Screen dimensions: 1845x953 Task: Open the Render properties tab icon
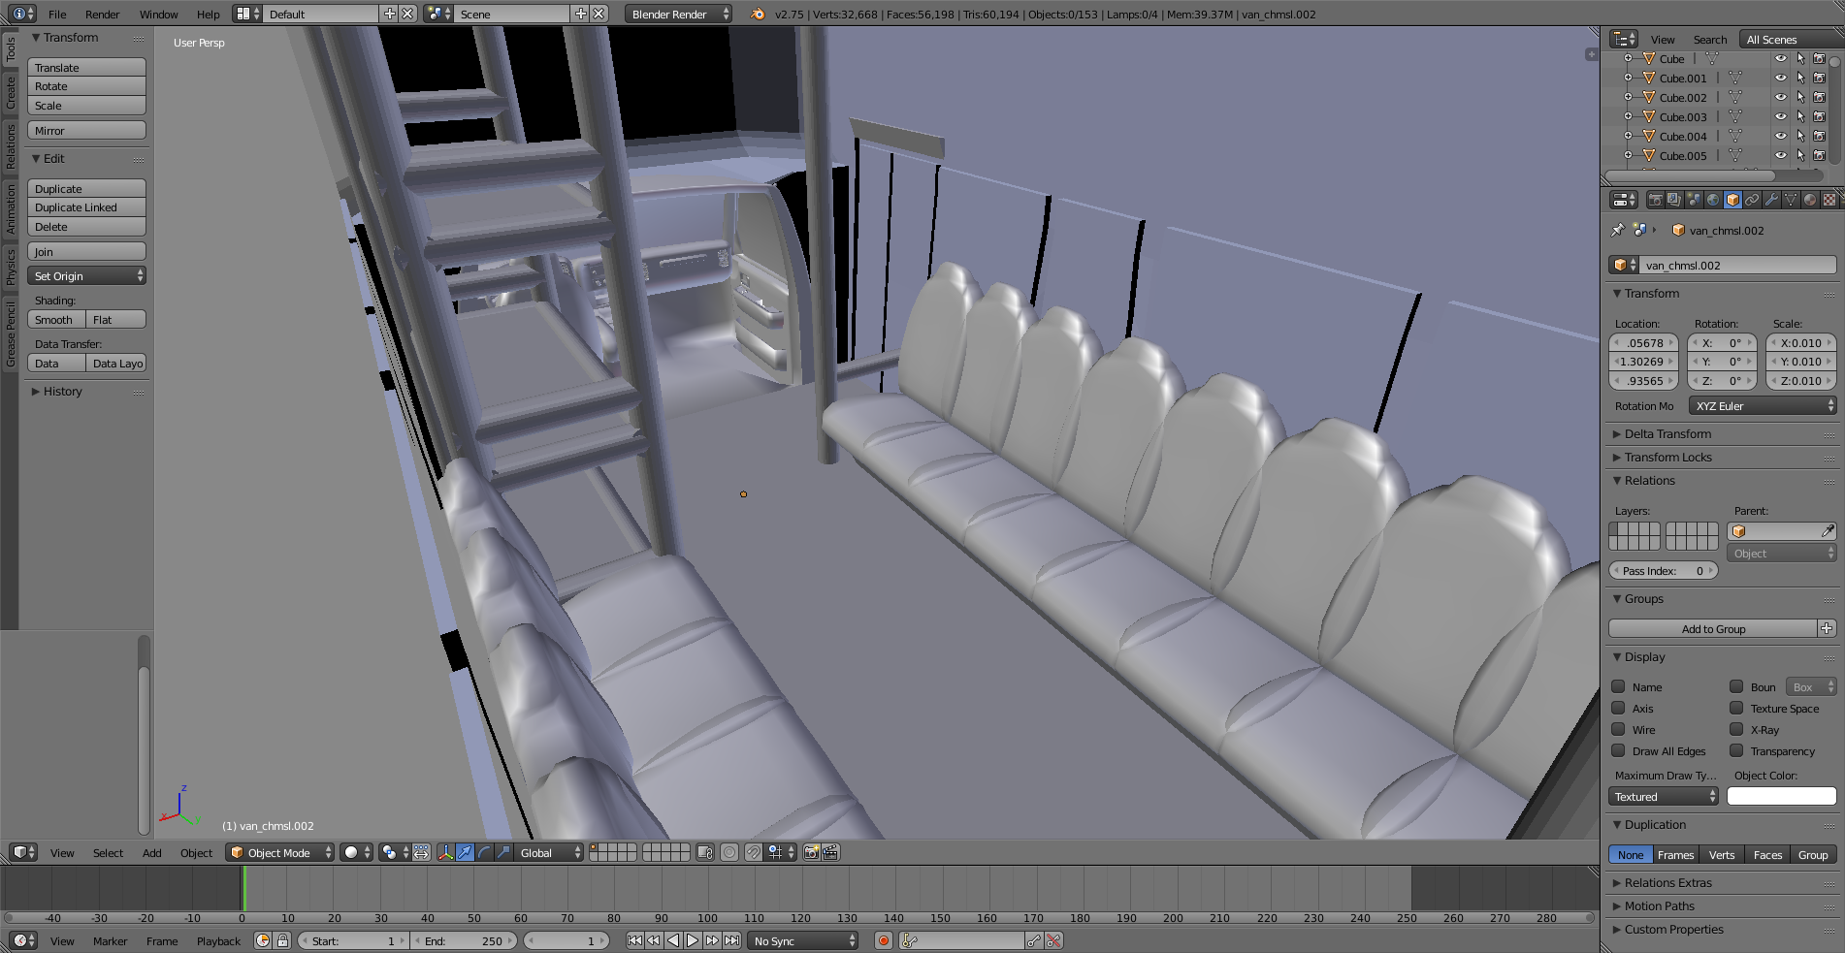[1656, 200]
